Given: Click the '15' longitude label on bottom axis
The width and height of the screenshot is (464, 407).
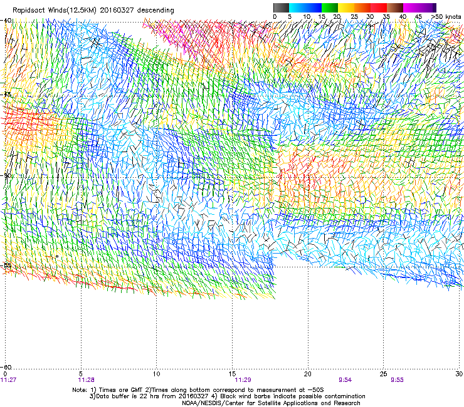Looking at the screenshot, I should point(232,374).
